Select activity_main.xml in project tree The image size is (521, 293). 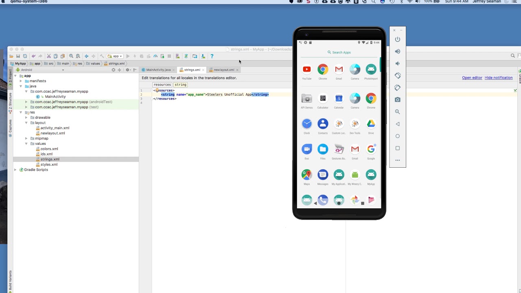click(x=55, y=128)
